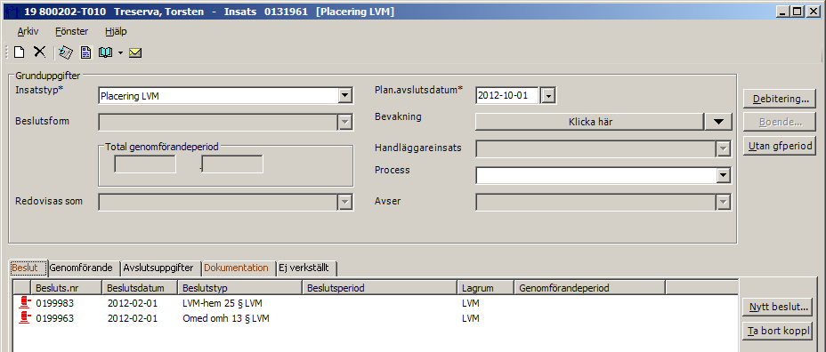826x352 pixels.
Task: Expand the Insatstyp dropdown
Action: click(344, 96)
